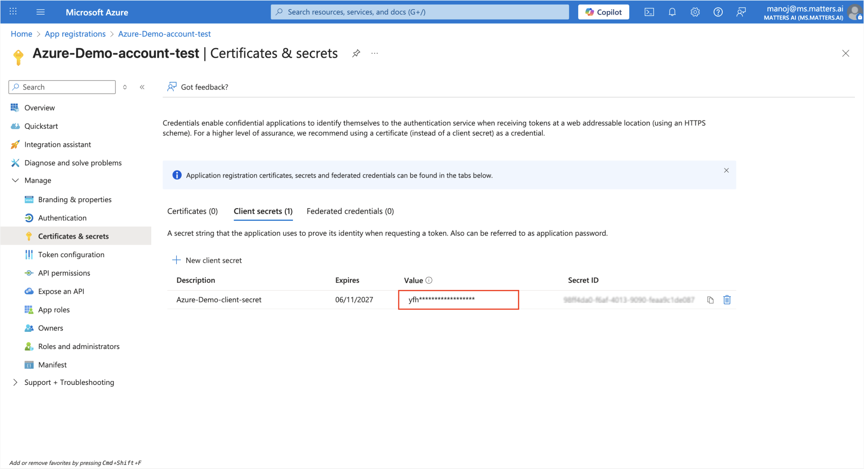The height and width of the screenshot is (469, 864).
Task: Close the Certificates & secrets blade
Action: tap(845, 53)
